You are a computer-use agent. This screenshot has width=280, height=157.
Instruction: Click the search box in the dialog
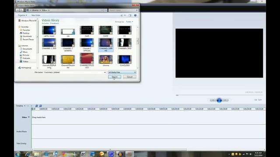point(123,10)
